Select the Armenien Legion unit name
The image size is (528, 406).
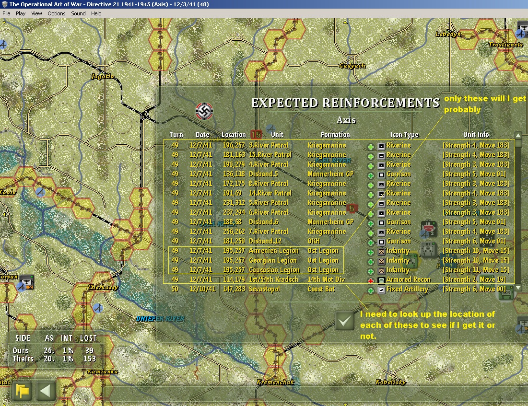coord(273,251)
